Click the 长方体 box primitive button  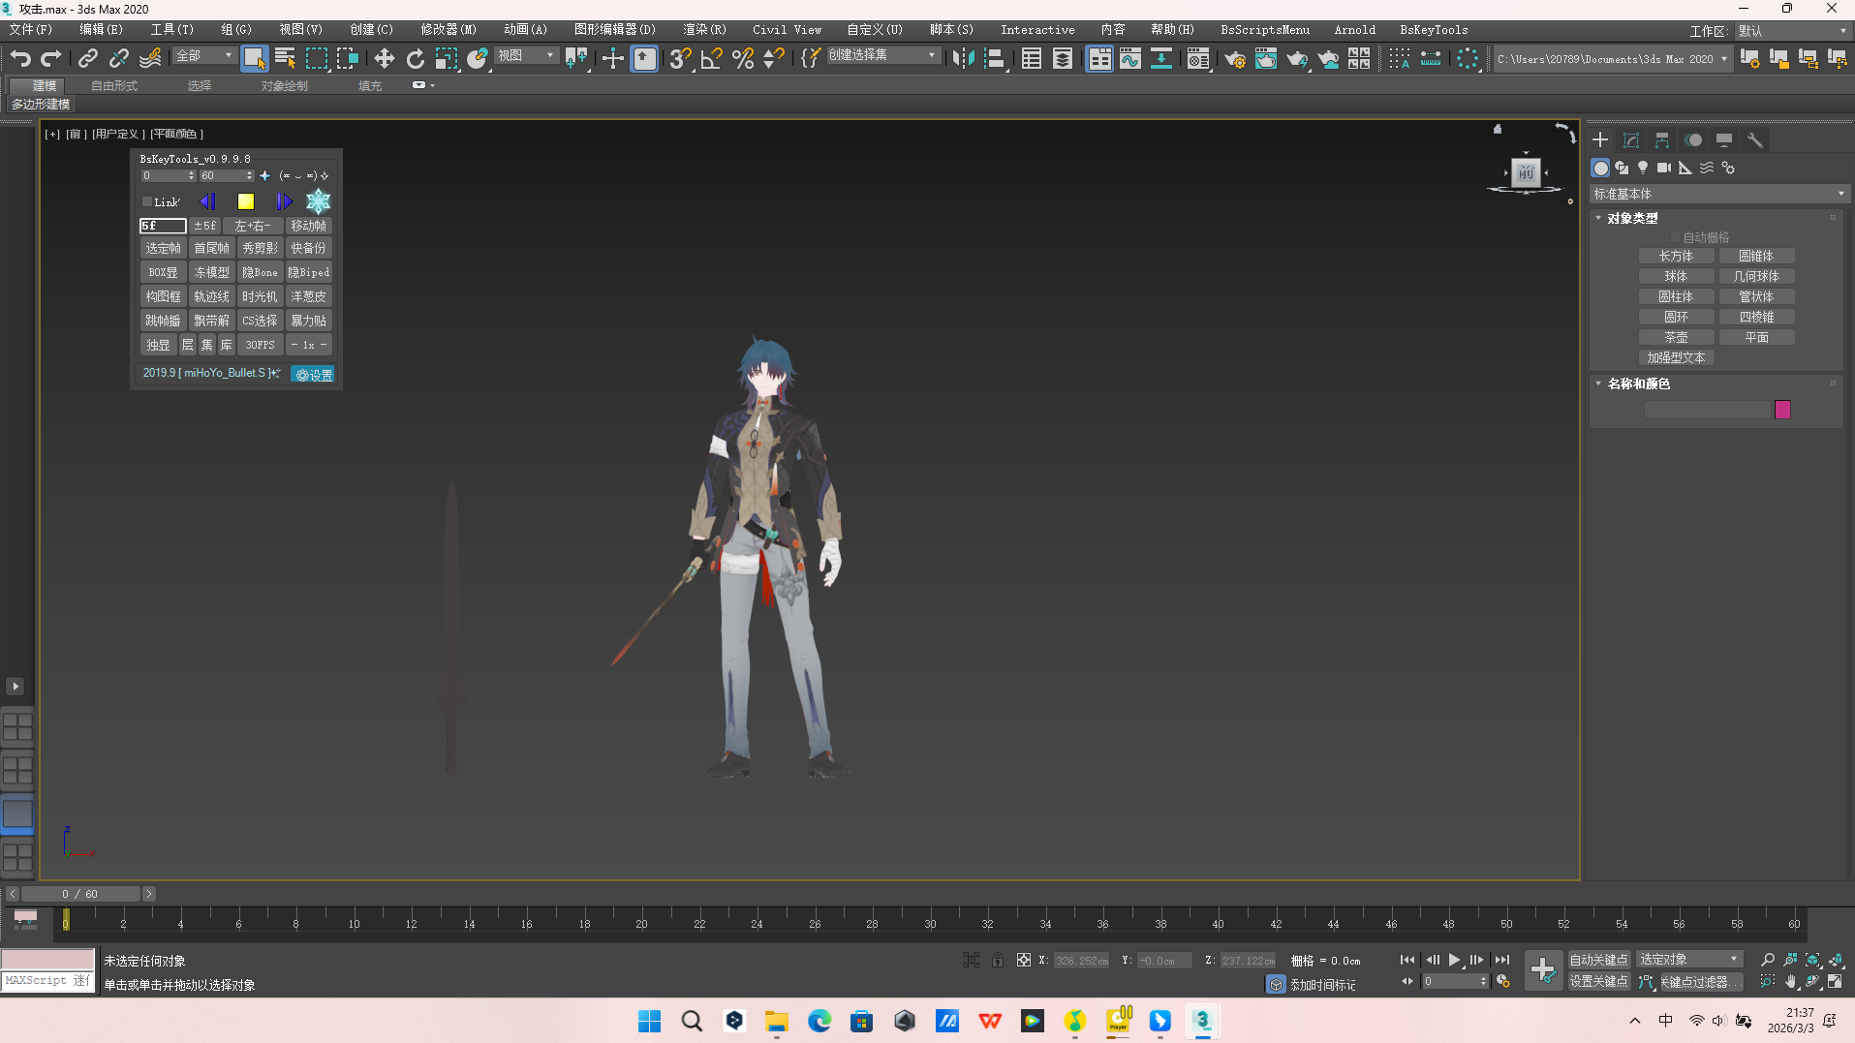tap(1676, 257)
